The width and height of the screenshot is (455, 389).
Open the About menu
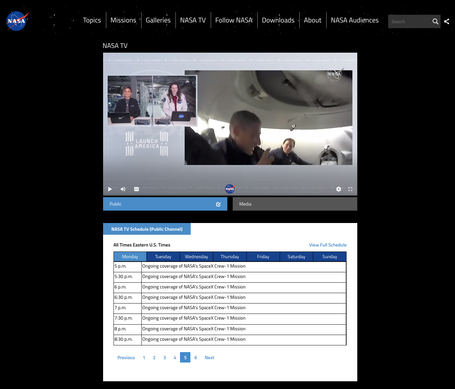[313, 20]
